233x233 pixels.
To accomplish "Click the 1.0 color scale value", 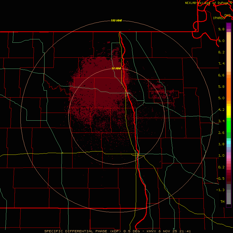I will tap(221, 156).
